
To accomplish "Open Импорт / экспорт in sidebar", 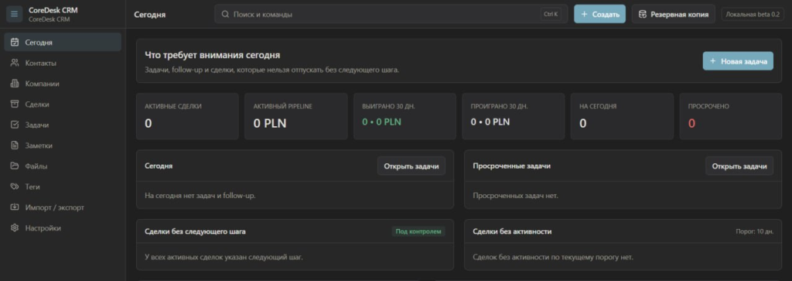I will point(63,207).
